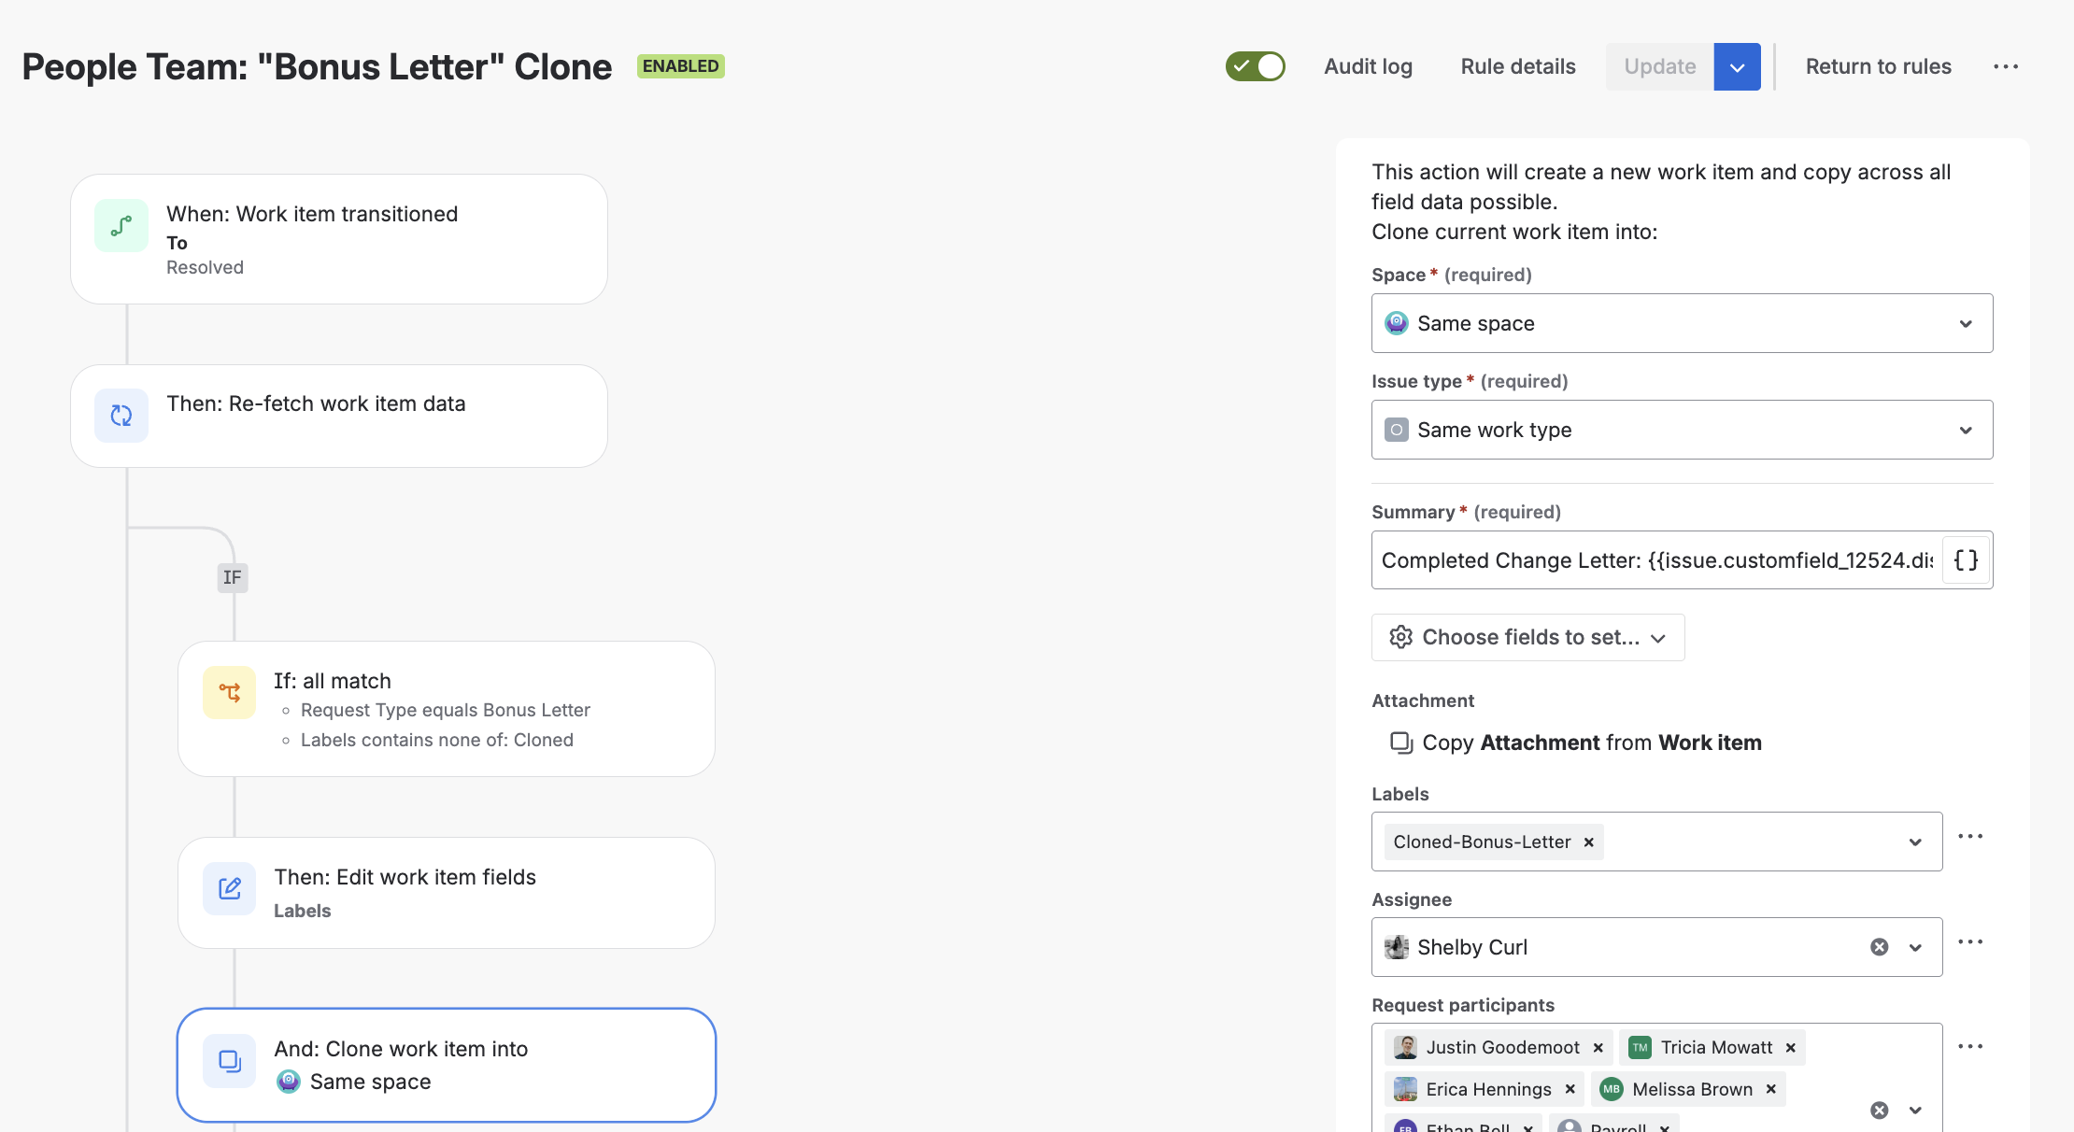Open the Update button dropdown arrow

coord(1738,67)
